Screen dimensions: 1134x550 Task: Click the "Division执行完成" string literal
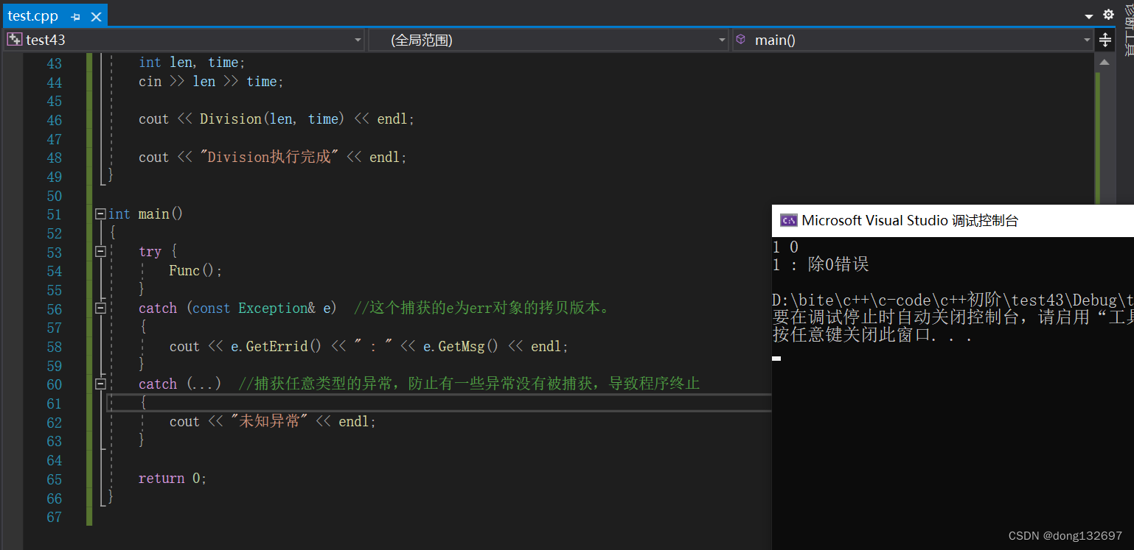coord(269,157)
